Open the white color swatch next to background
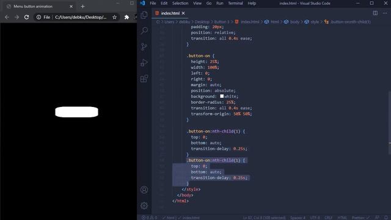 coord(222,96)
